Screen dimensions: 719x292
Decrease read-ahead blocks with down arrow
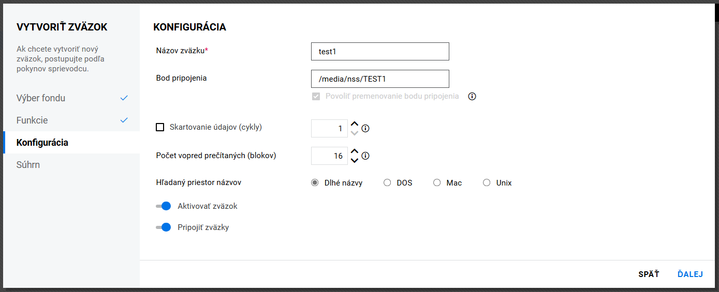click(x=355, y=160)
